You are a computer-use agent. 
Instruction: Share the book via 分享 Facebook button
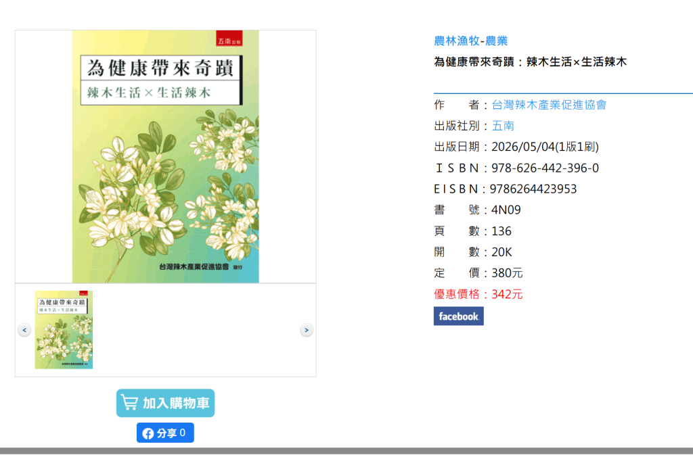165,433
